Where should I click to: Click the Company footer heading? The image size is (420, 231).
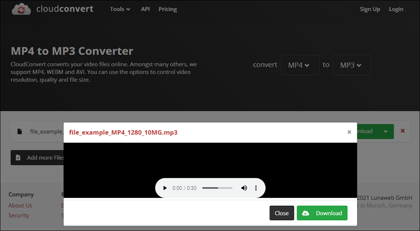point(21,194)
